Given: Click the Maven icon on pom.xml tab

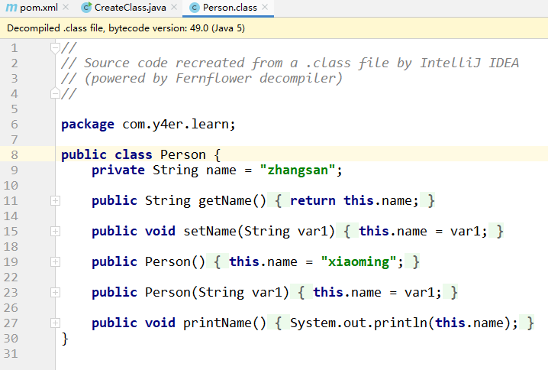Looking at the screenshot, I should tap(11, 8).
